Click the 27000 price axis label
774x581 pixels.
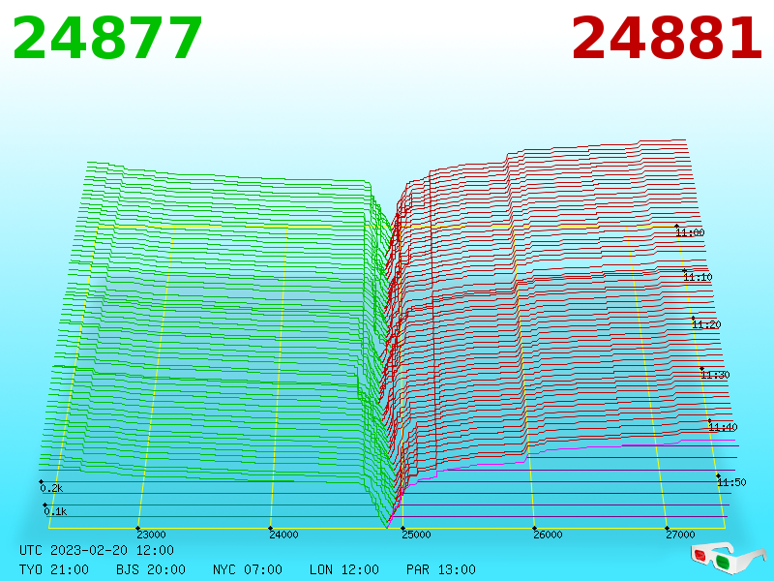680,535
